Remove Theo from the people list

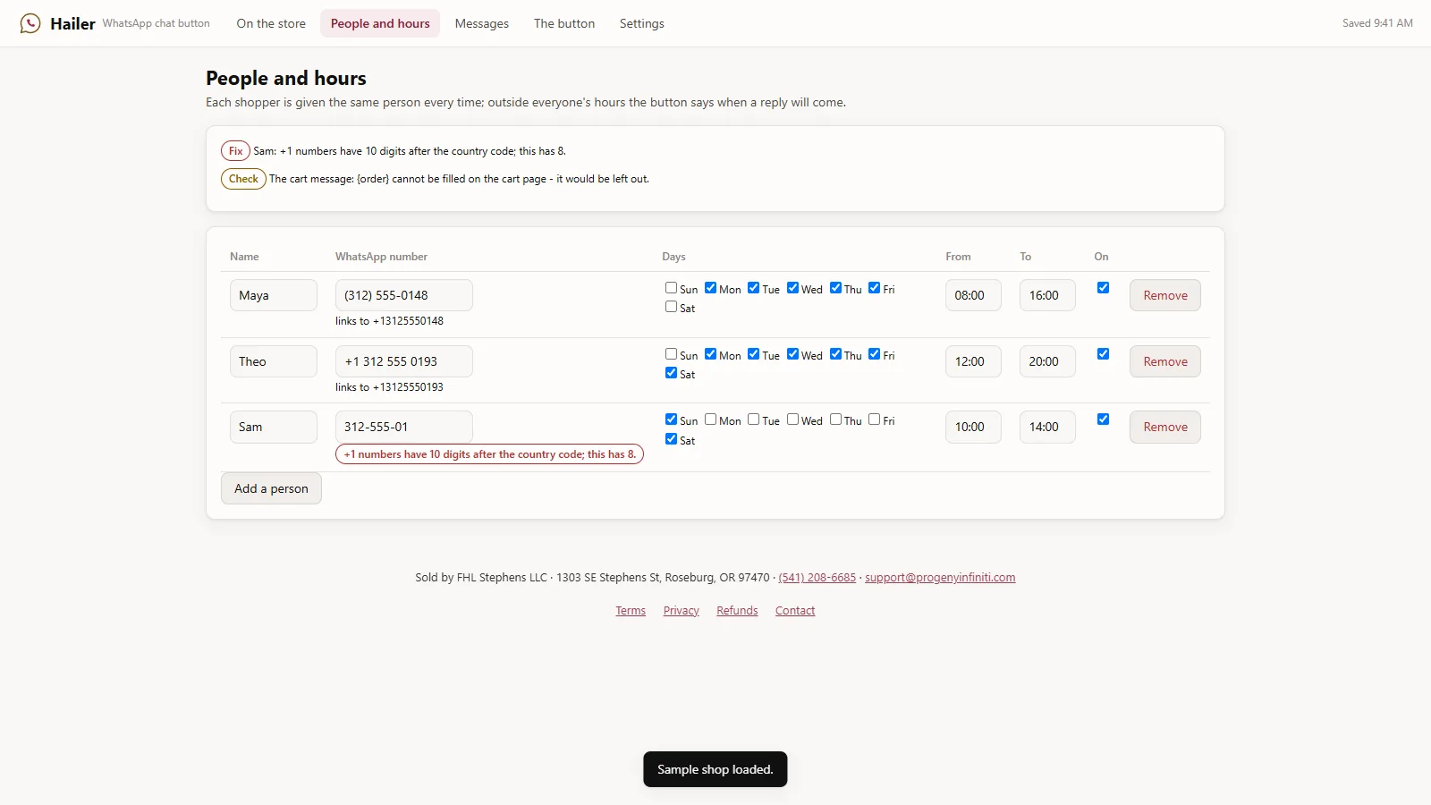[x=1165, y=361]
